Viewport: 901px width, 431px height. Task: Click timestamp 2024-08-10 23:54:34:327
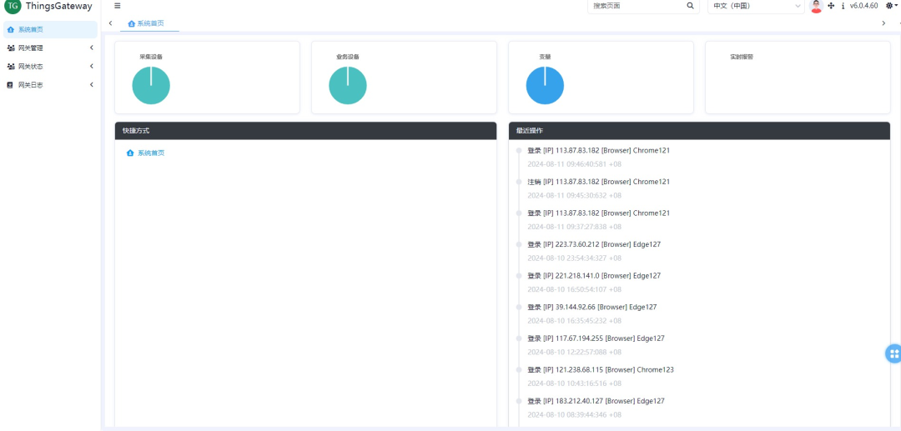[x=574, y=258]
